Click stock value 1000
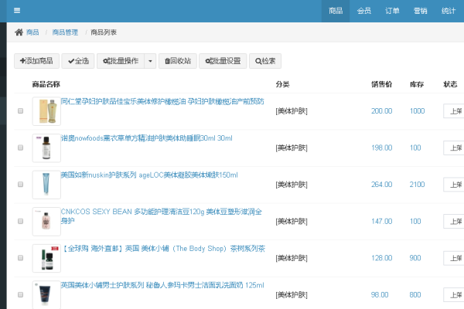The width and height of the screenshot is (464, 309). tap(418, 111)
